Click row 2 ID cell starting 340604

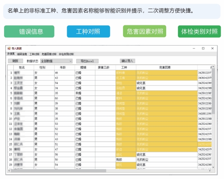pos(204,78)
